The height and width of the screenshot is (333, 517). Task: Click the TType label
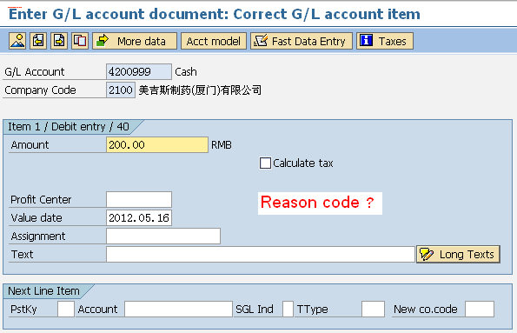312,309
